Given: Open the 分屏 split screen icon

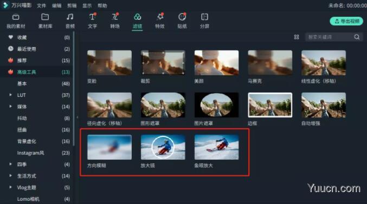Looking at the screenshot, I should (x=204, y=17).
